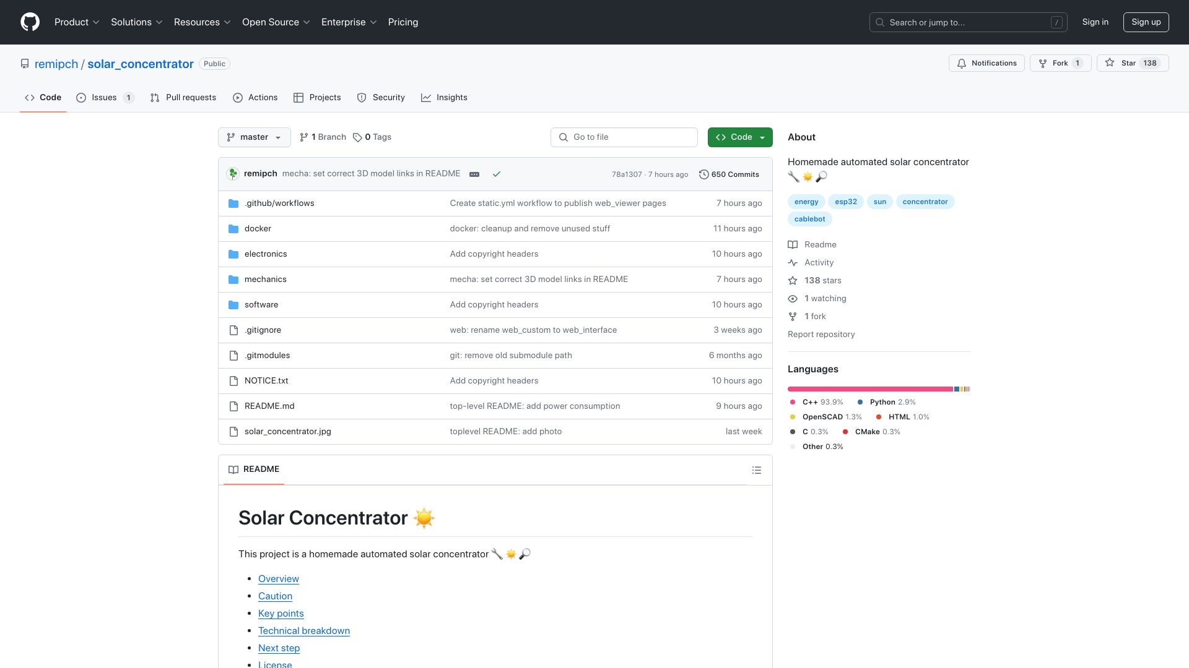
Task: Click the star icon in Star button
Action: 1110,63
